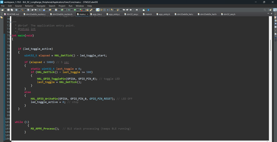Open the New file dropdown arrow
Viewport: 277px width, 142px height.
pos(6,10)
